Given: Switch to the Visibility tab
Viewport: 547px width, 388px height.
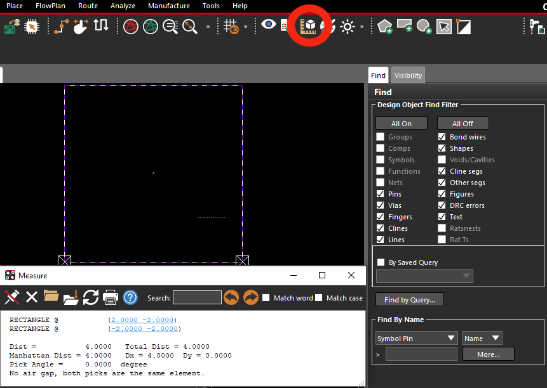Looking at the screenshot, I should click(x=408, y=75).
